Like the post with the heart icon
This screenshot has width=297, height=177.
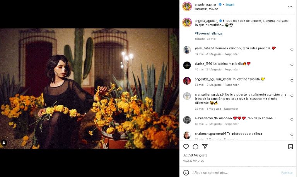coord(186,147)
